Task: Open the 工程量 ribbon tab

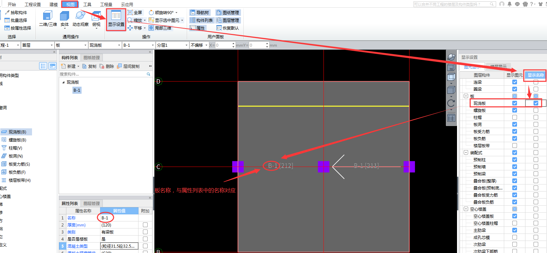Action: click(106, 4)
